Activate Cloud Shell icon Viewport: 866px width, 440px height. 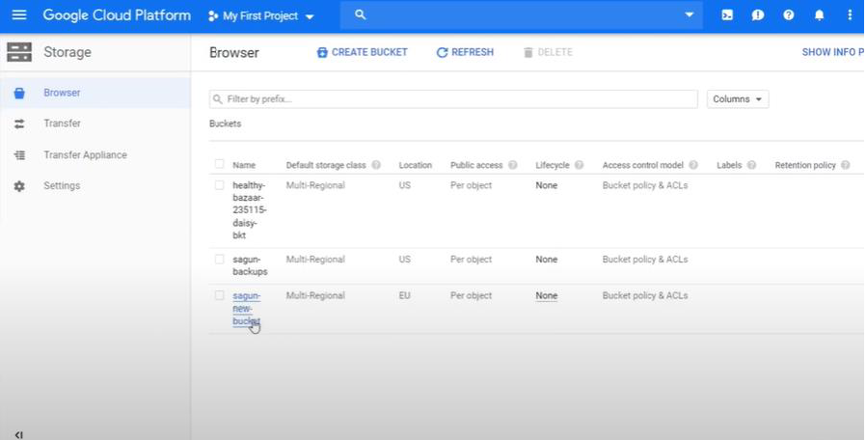pyautogui.click(x=727, y=15)
